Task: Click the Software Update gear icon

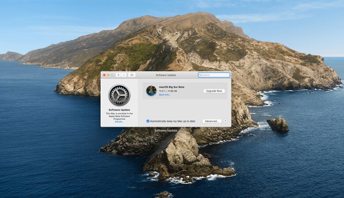Action: (119, 95)
